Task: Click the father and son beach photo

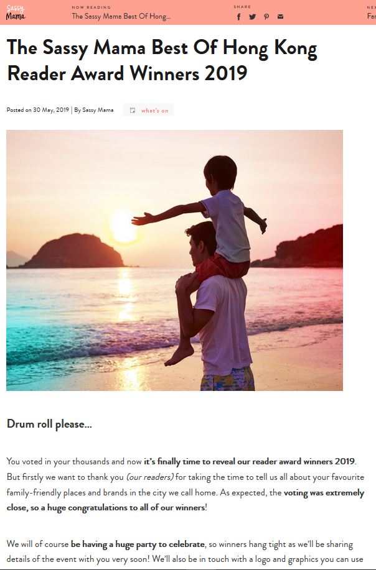Action: [x=174, y=260]
